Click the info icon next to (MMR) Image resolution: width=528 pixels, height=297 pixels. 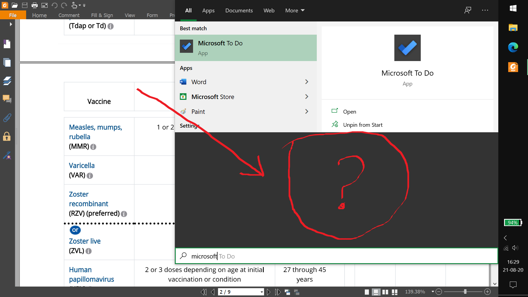click(93, 147)
